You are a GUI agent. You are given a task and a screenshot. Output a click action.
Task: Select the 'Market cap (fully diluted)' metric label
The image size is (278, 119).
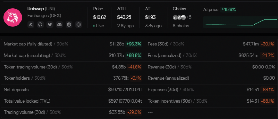[x=28, y=44]
